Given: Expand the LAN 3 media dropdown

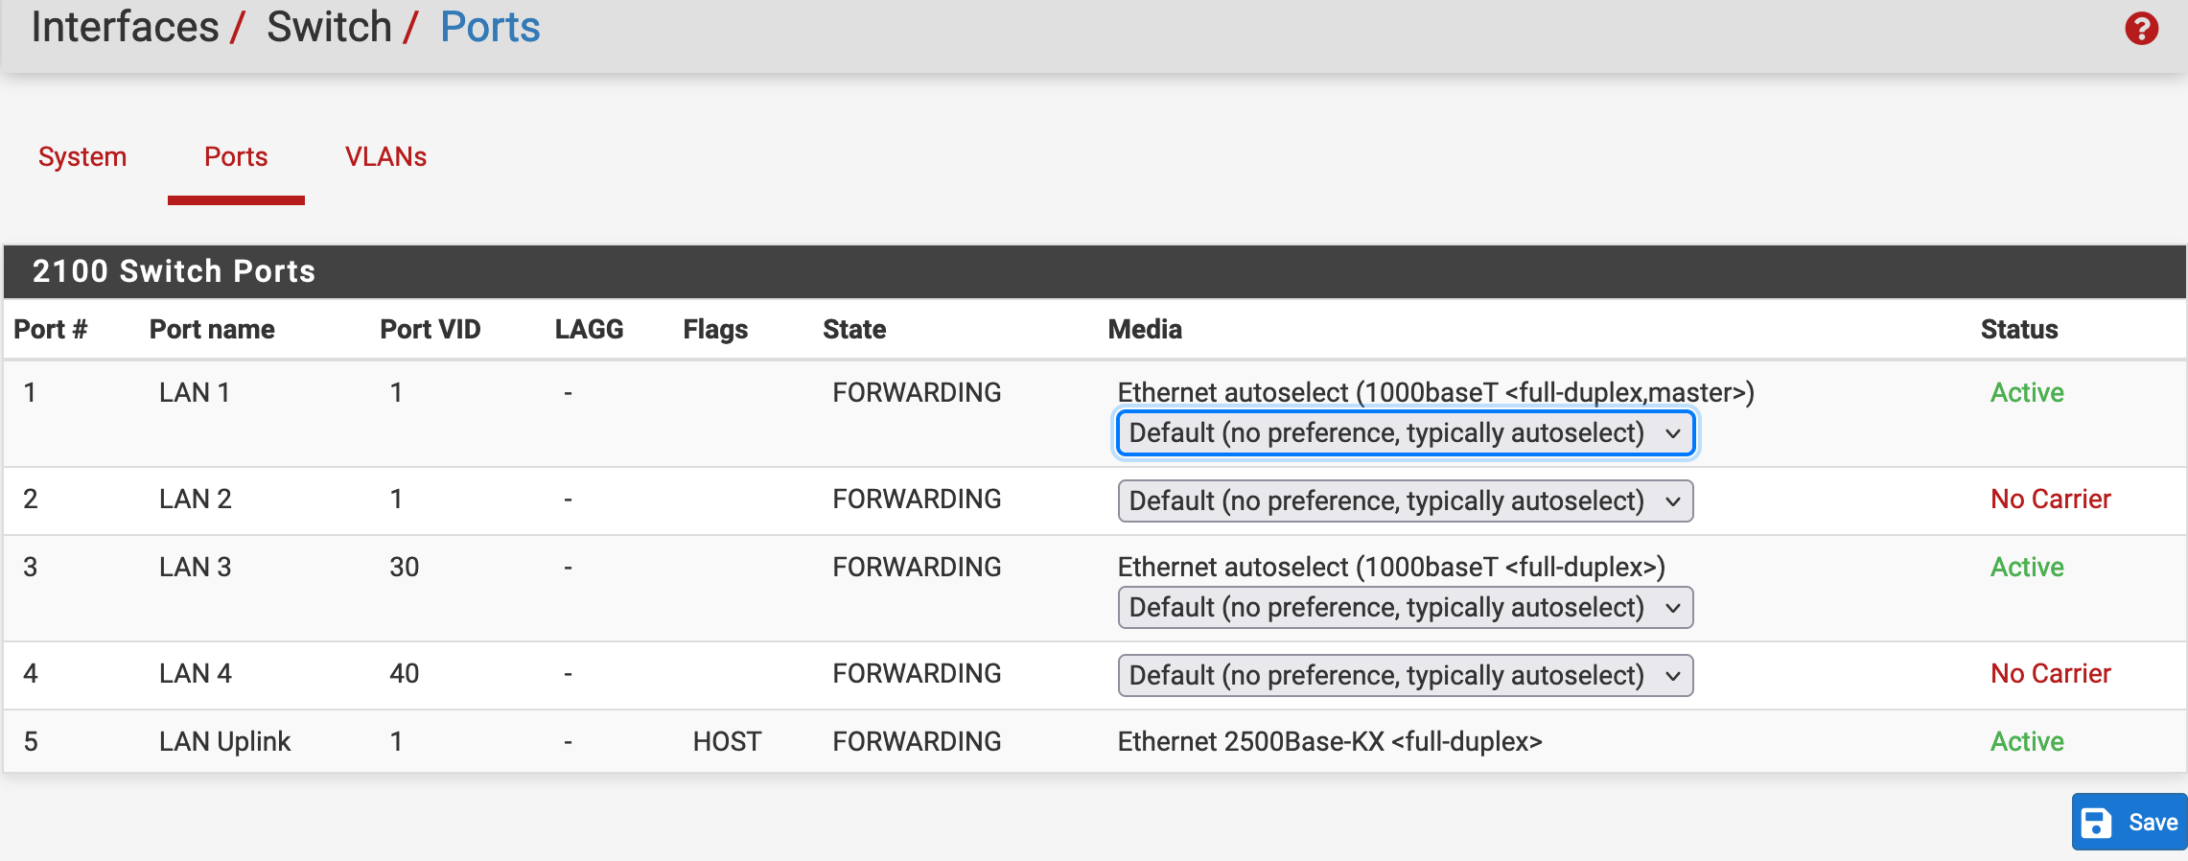Looking at the screenshot, I should (x=1405, y=608).
